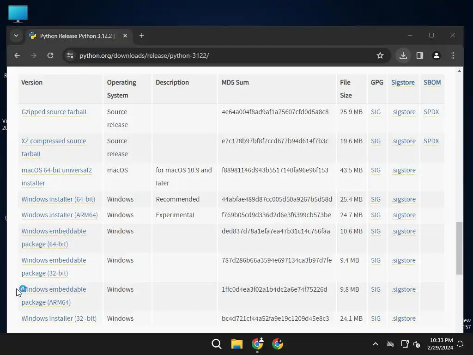Image resolution: width=473 pixels, height=355 pixels.
Task: Open the SBOM column header link
Action: (x=432, y=82)
